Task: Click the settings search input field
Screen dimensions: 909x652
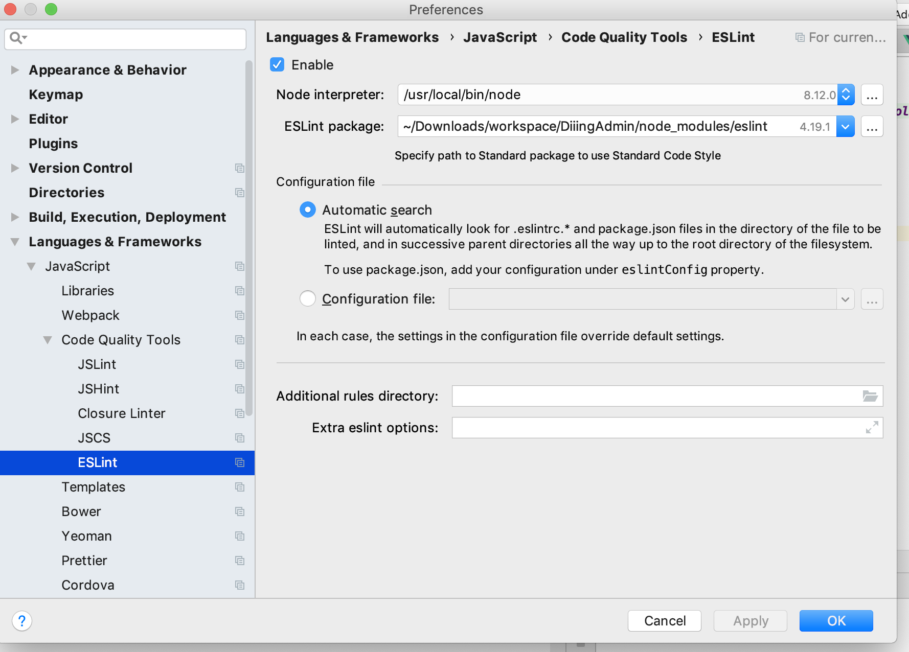Action: pyautogui.click(x=125, y=39)
